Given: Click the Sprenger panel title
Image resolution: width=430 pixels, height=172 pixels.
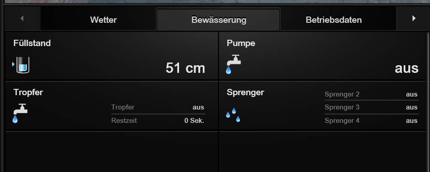Looking at the screenshot, I should (245, 92).
